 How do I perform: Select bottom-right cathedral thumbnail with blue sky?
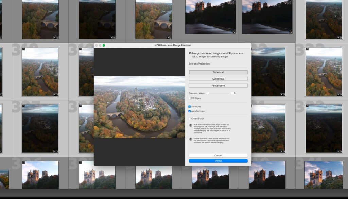pyautogui.click(x=324, y=175)
